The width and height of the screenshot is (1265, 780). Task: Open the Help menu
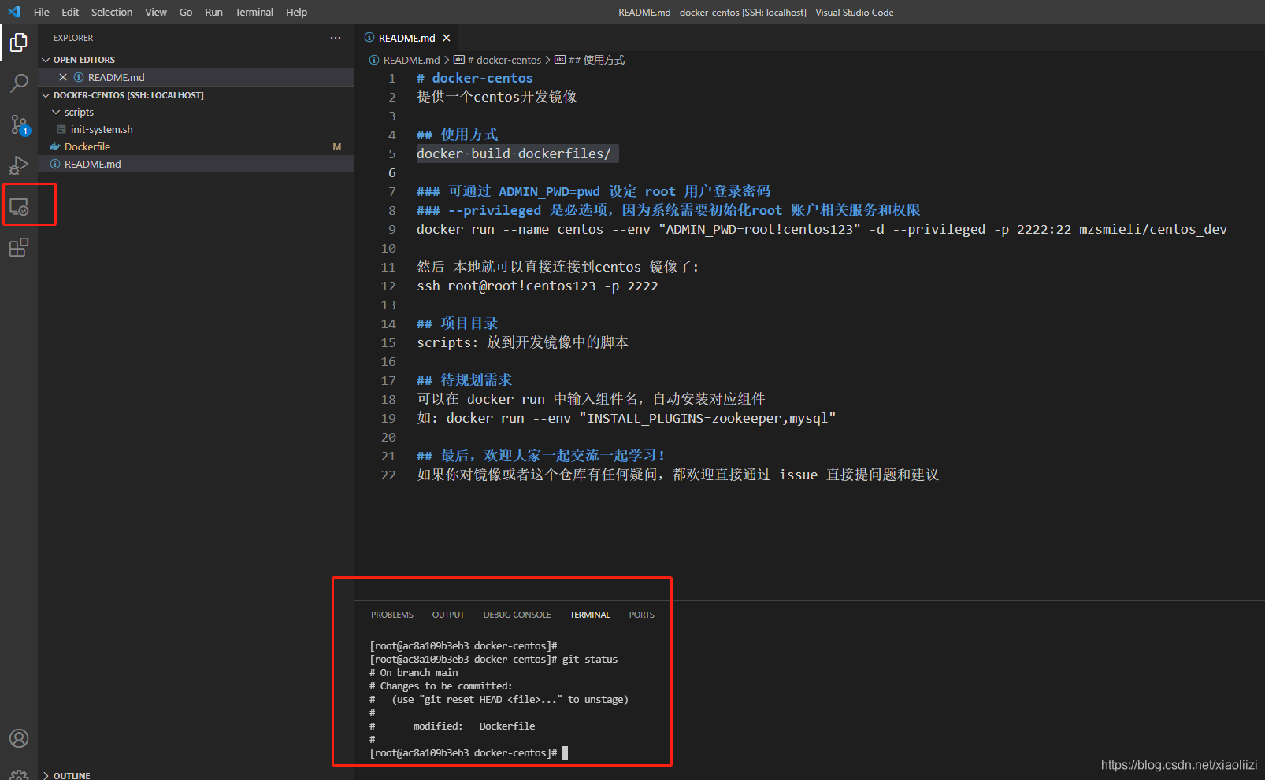click(296, 12)
